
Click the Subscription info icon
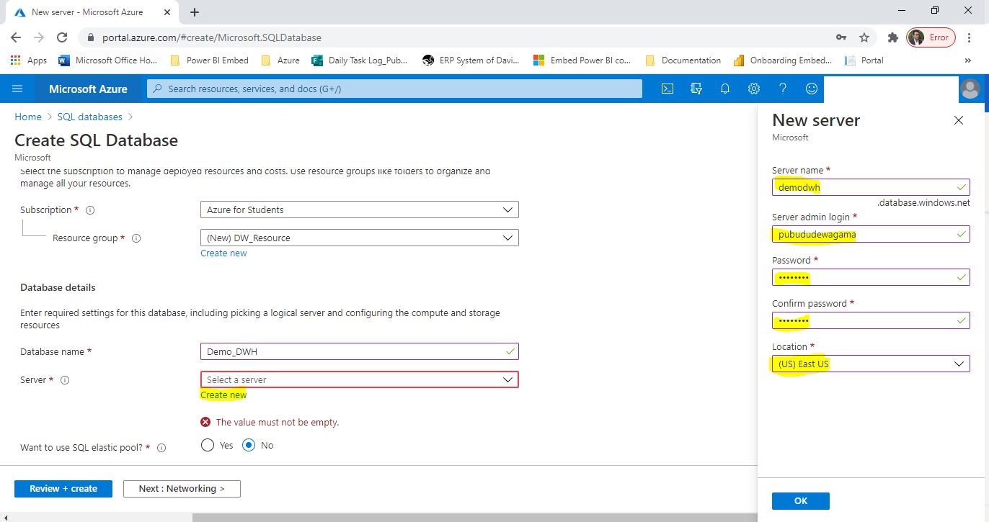tap(90, 210)
